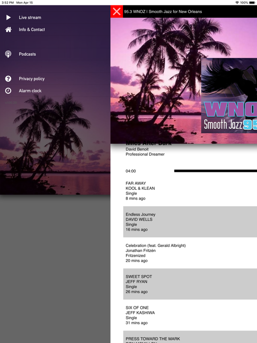Tap the station title 95.3 WNOZ header

click(163, 12)
